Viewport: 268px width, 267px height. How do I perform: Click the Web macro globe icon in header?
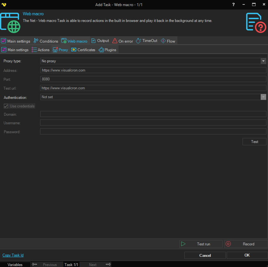point(10,23)
